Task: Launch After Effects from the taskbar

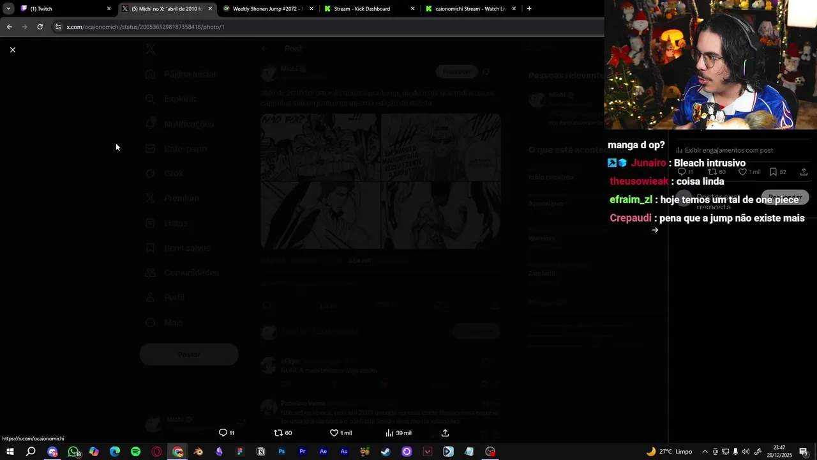Action: 323,452
